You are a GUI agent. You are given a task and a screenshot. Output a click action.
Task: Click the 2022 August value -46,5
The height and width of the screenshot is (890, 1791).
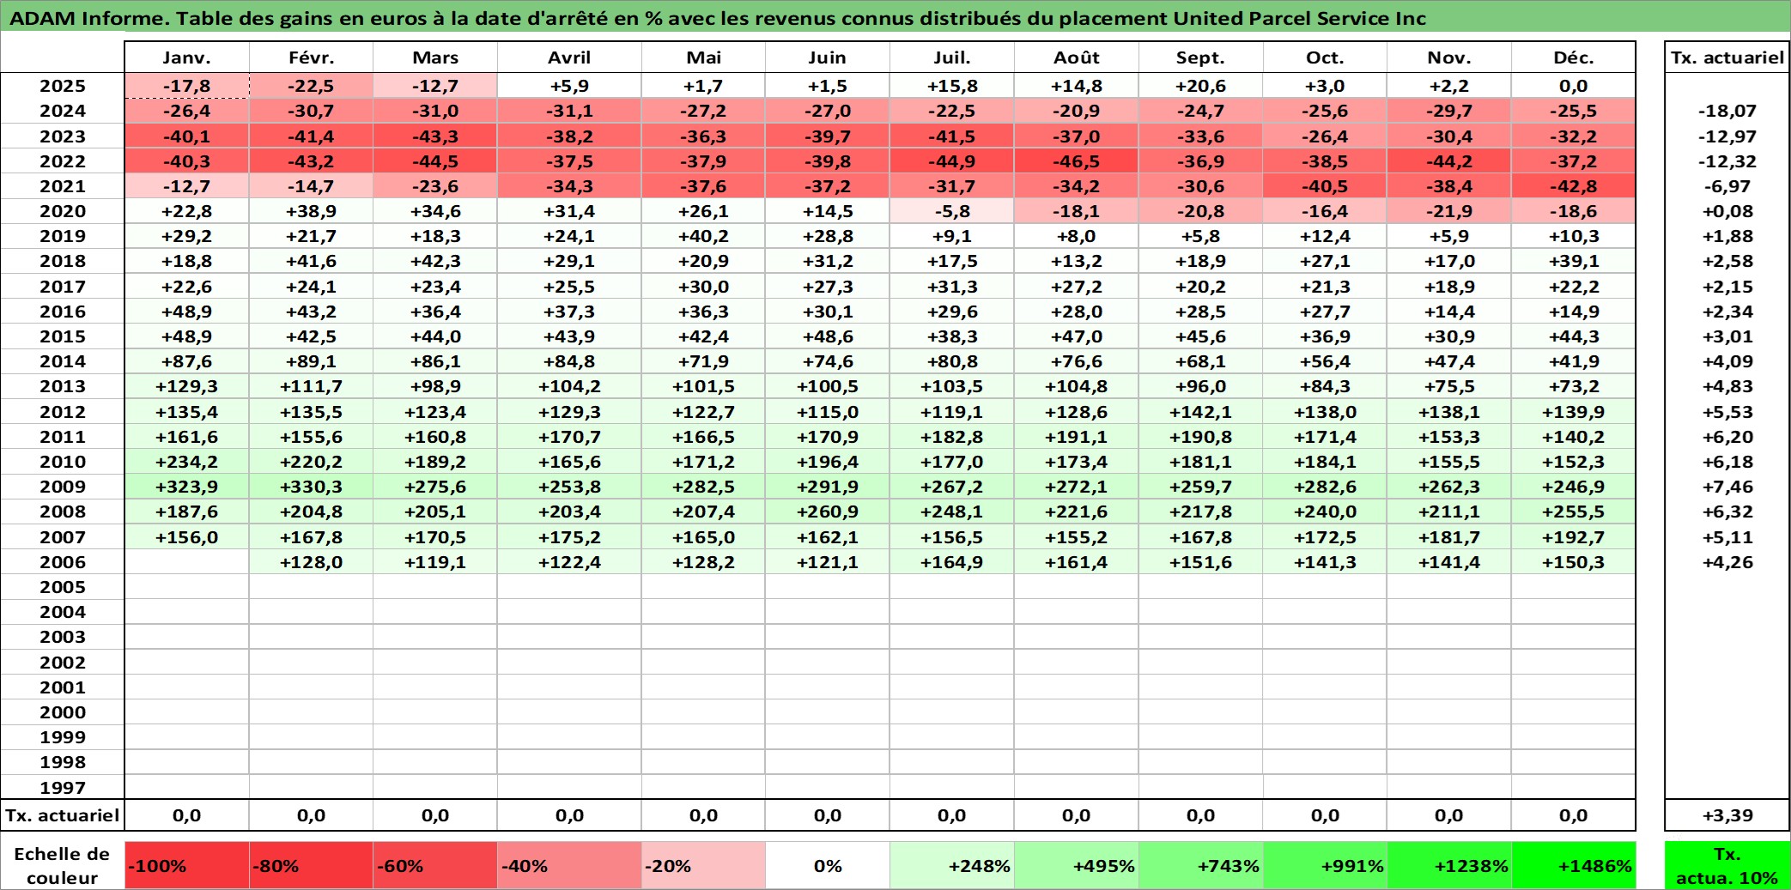1077,161
